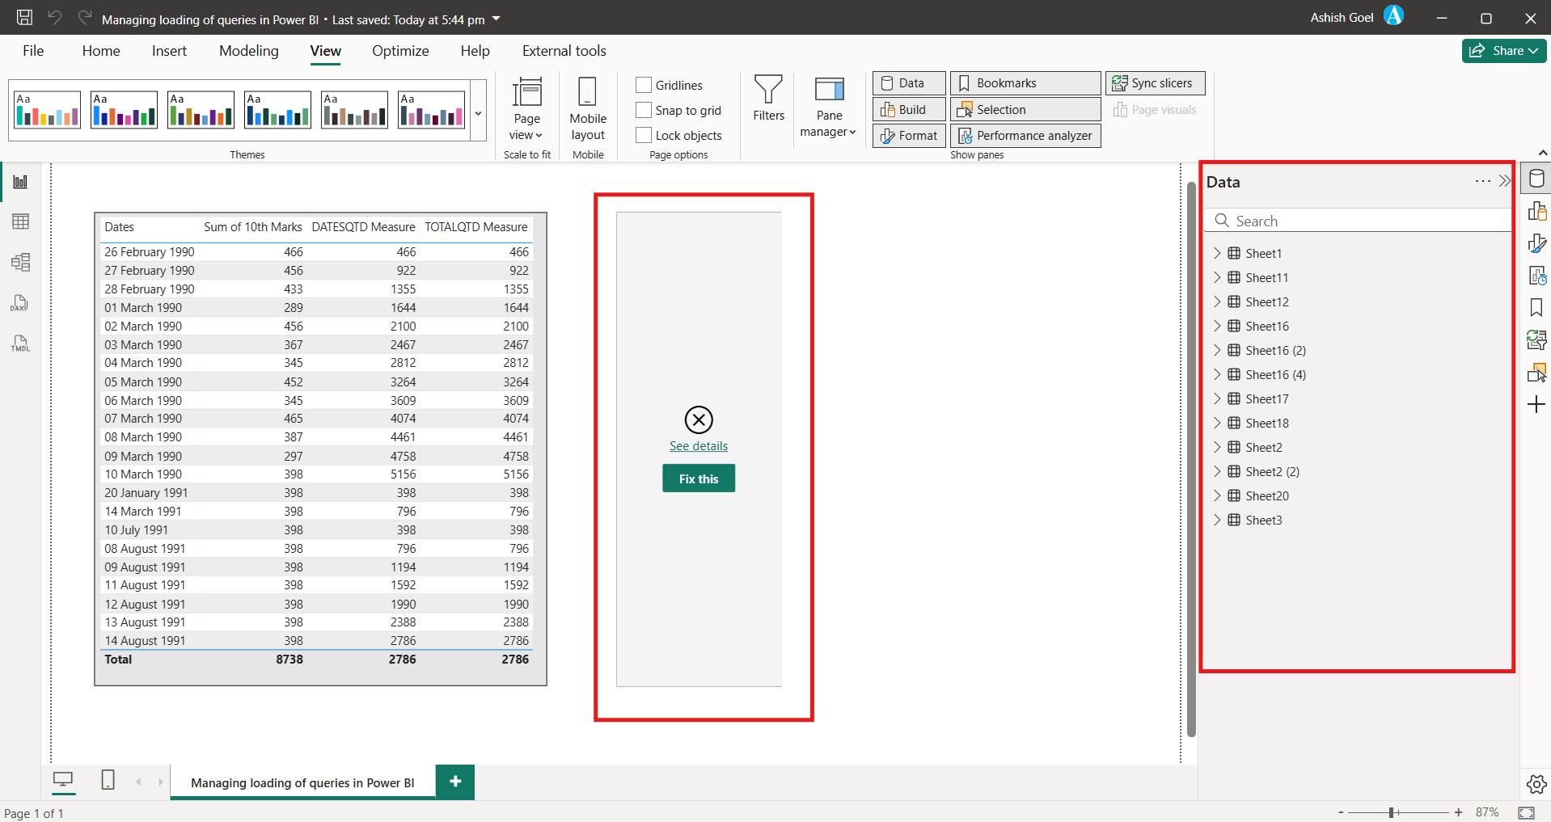Screen dimensions: 1551x822
Task: Open the External tools menu
Action: tap(564, 50)
